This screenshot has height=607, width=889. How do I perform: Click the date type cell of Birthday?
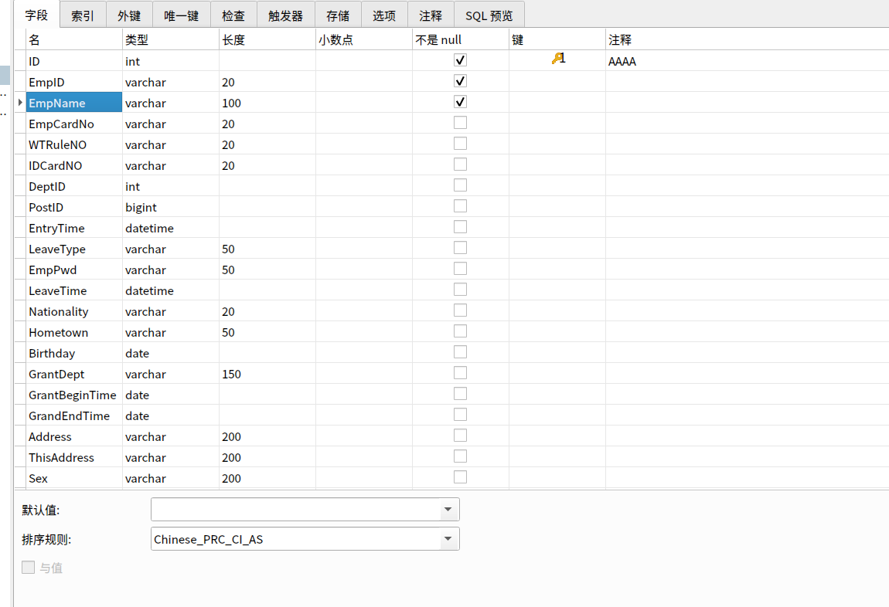pyautogui.click(x=171, y=354)
